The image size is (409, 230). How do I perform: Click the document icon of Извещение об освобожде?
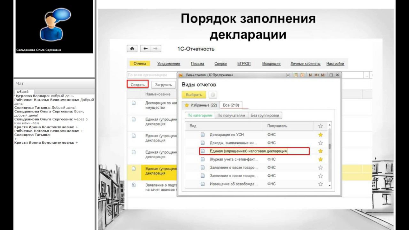pyautogui.click(x=203, y=184)
